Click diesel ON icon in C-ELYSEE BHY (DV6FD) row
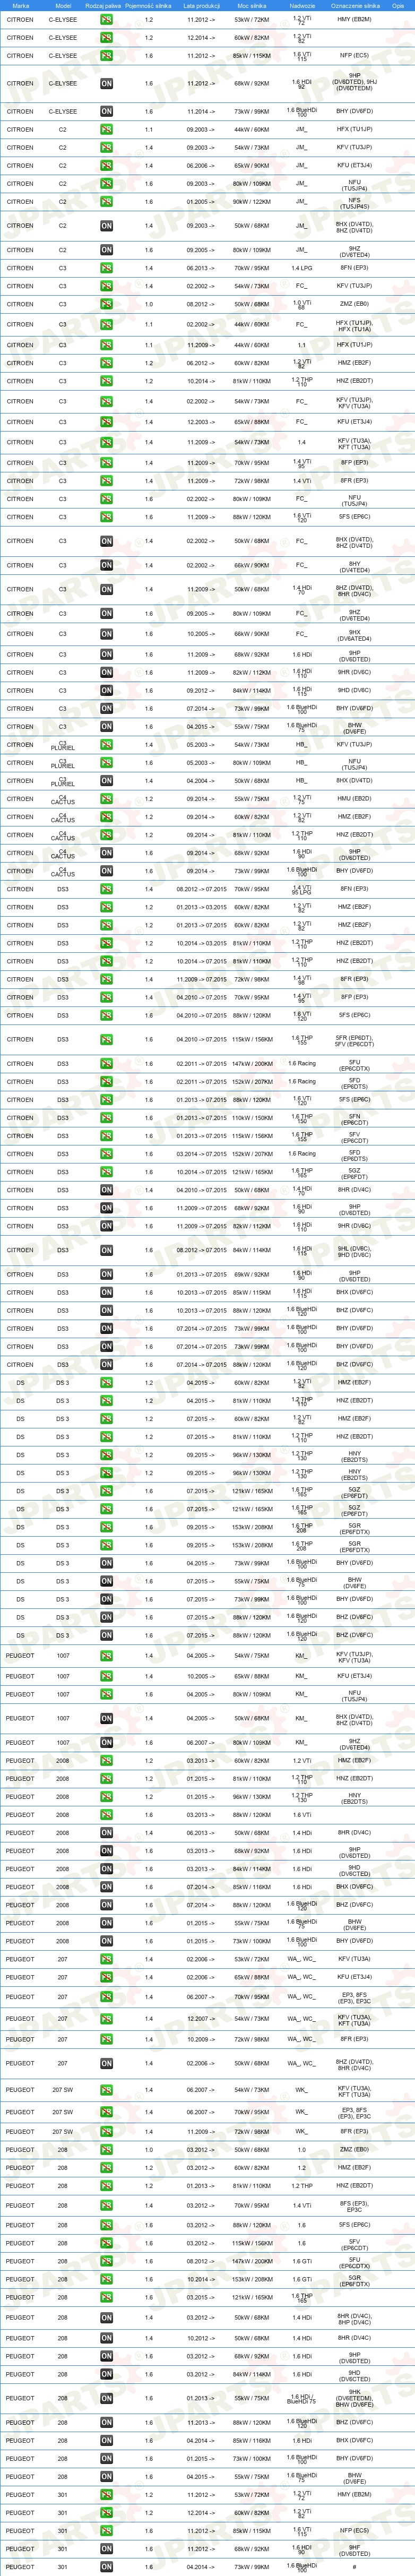Viewport: 415px width, 2576px height. click(x=106, y=112)
